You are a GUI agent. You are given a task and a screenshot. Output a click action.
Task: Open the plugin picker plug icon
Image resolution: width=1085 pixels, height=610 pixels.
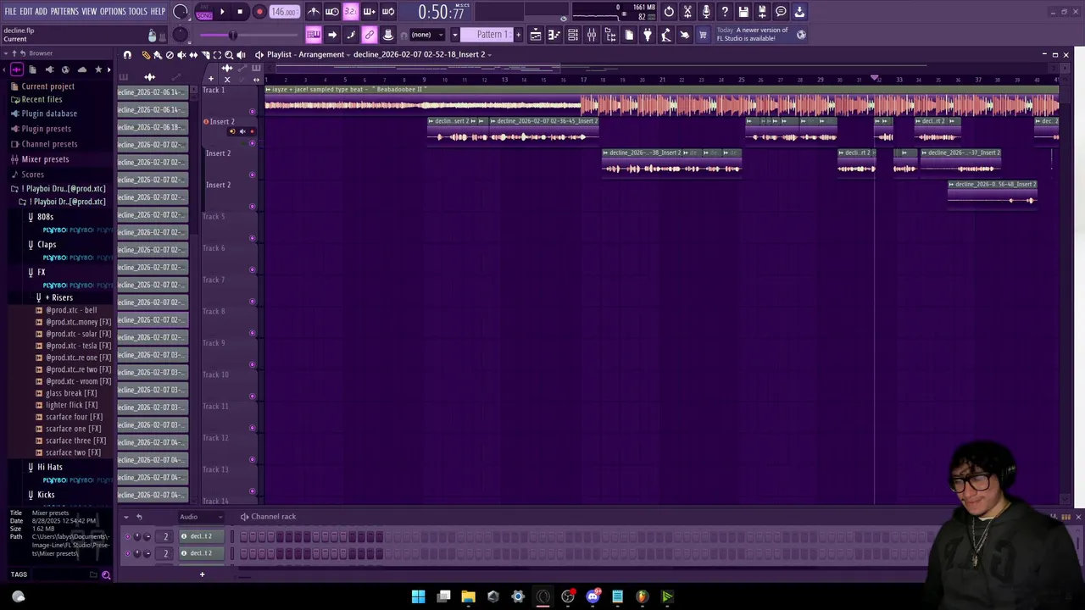click(x=648, y=35)
